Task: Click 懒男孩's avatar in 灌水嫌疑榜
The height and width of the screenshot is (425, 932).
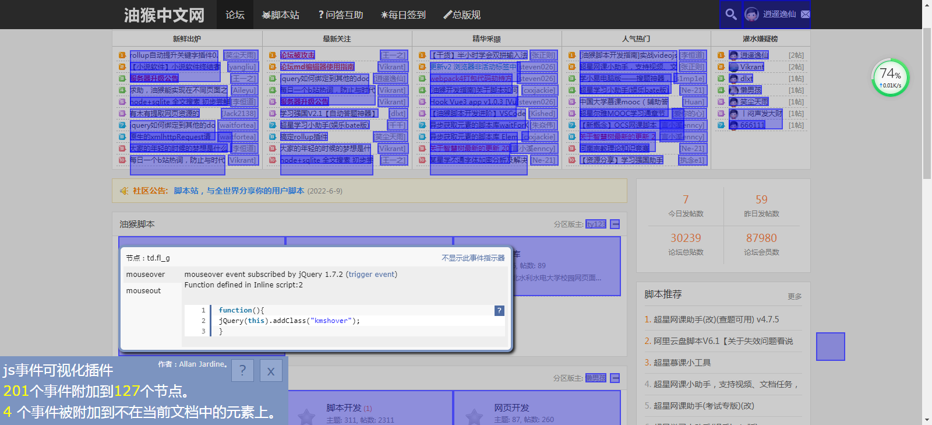Action: [x=734, y=90]
